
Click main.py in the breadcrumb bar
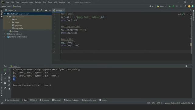(17, 6)
